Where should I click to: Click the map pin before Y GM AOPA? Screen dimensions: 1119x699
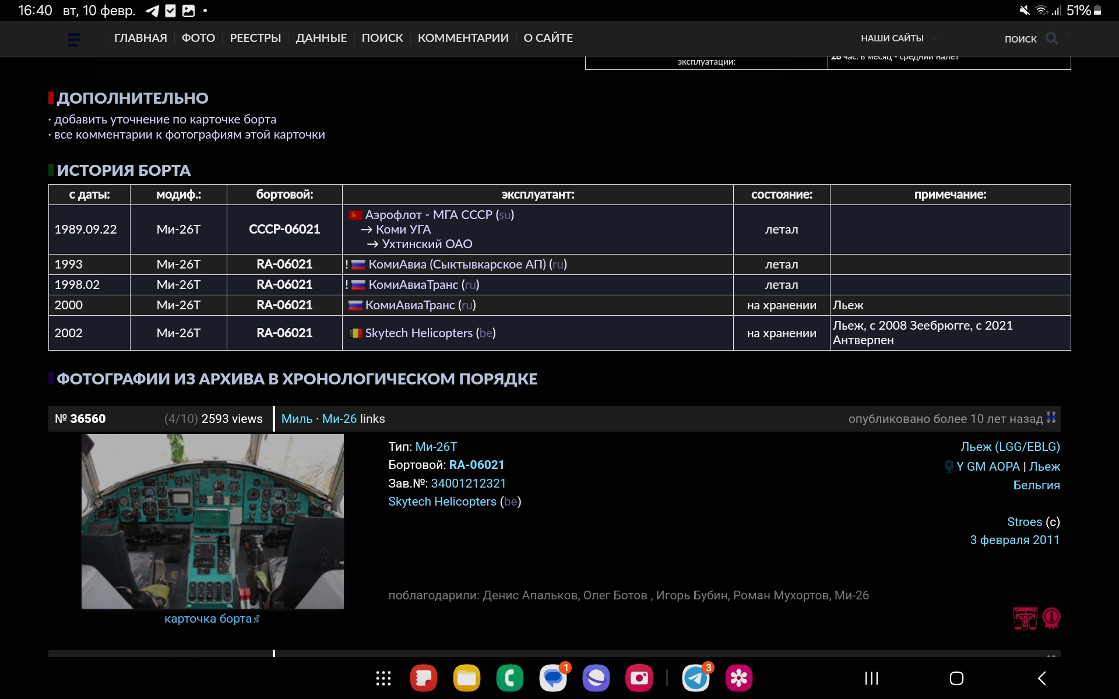949,467
